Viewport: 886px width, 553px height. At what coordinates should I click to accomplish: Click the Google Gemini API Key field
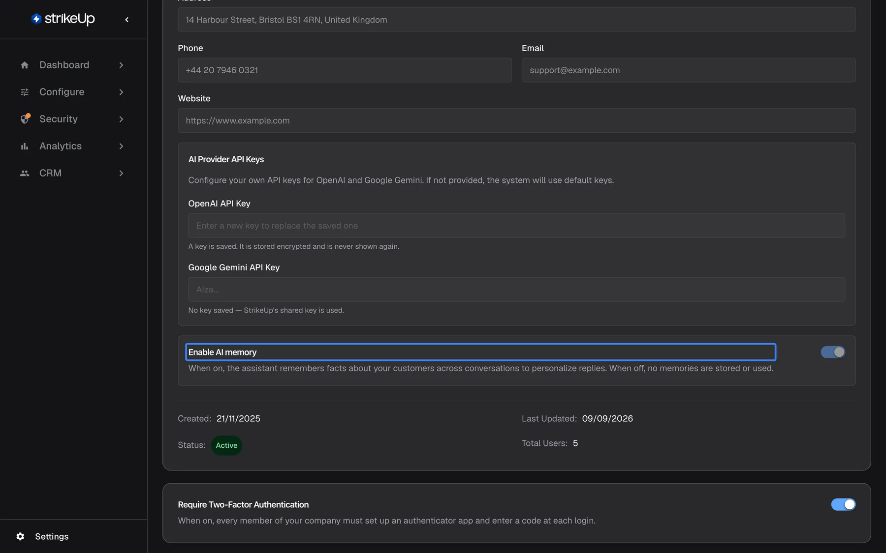pos(516,290)
